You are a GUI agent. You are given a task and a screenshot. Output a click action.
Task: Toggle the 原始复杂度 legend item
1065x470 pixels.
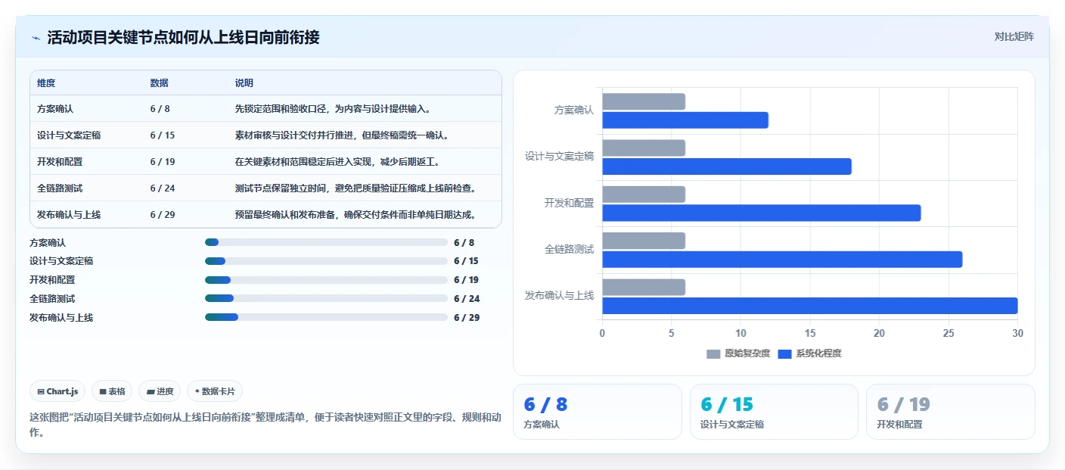pos(738,353)
